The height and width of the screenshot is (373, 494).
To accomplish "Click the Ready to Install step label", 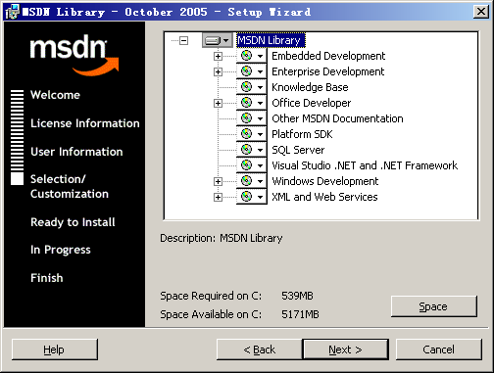I will pyautogui.click(x=73, y=222).
